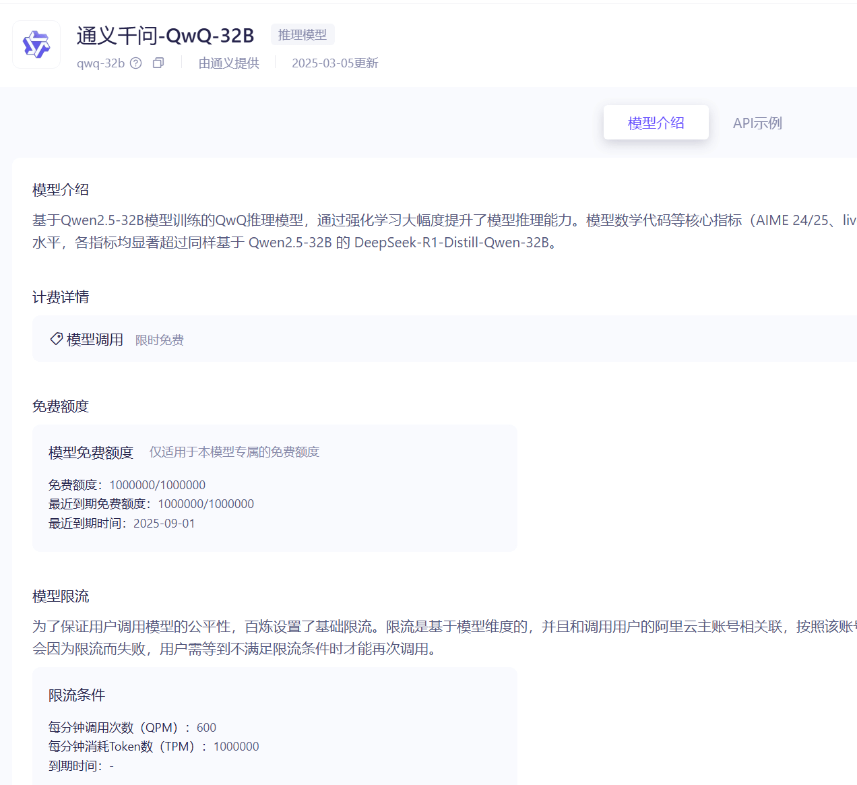The height and width of the screenshot is (785, 857).
Task: Click the model title 通义千问-QwQ-32B
Action: click(x=165, y=36)
